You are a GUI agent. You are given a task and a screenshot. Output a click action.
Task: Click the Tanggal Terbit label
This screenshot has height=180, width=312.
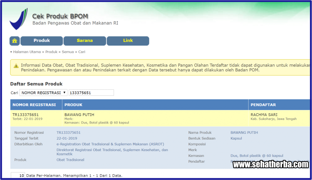click(x=26, y=138)
